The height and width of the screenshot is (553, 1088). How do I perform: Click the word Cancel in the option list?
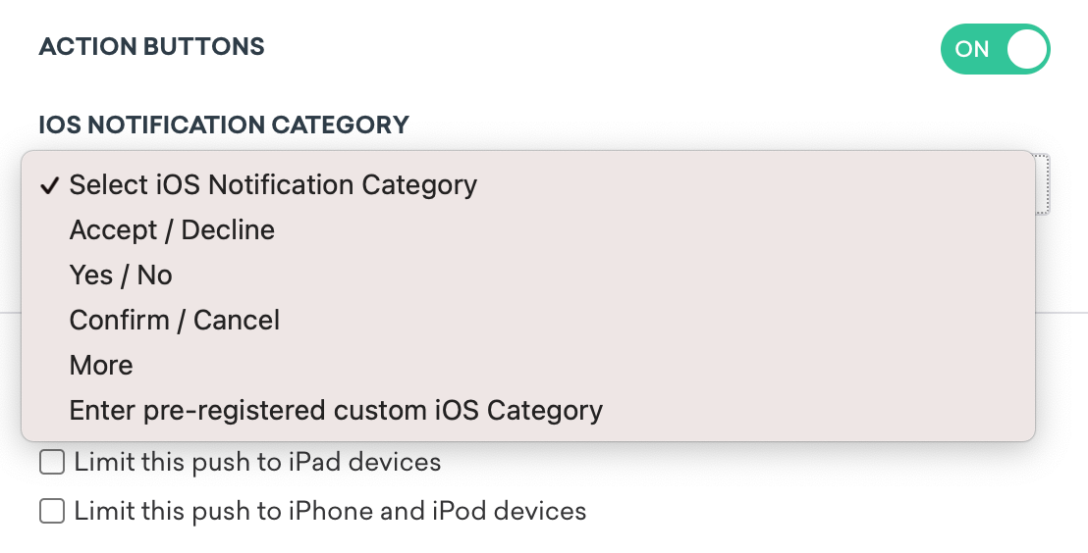point(237,321)
